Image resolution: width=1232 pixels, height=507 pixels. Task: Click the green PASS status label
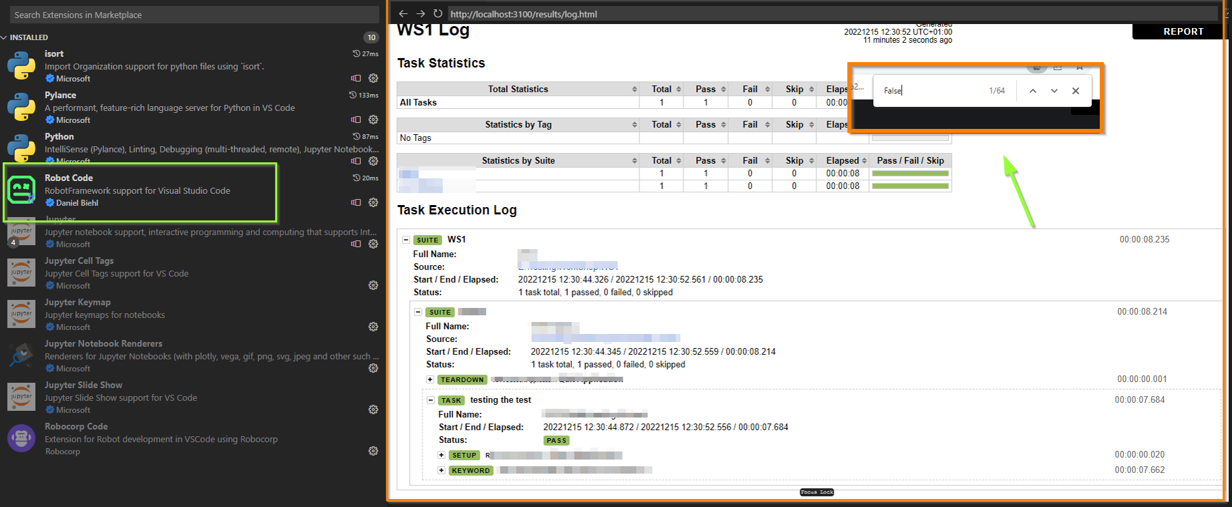pos(557,440)
